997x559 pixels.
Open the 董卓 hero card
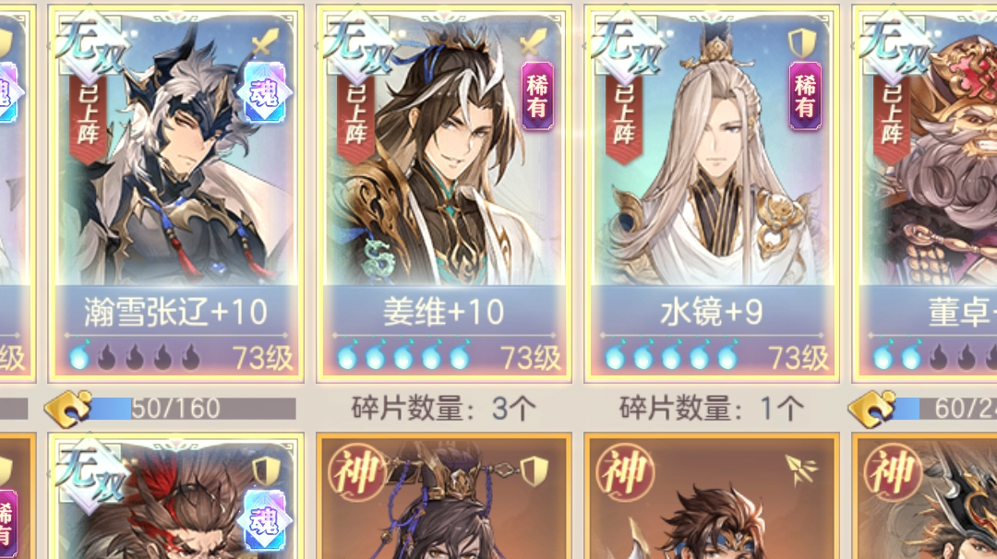924,195
